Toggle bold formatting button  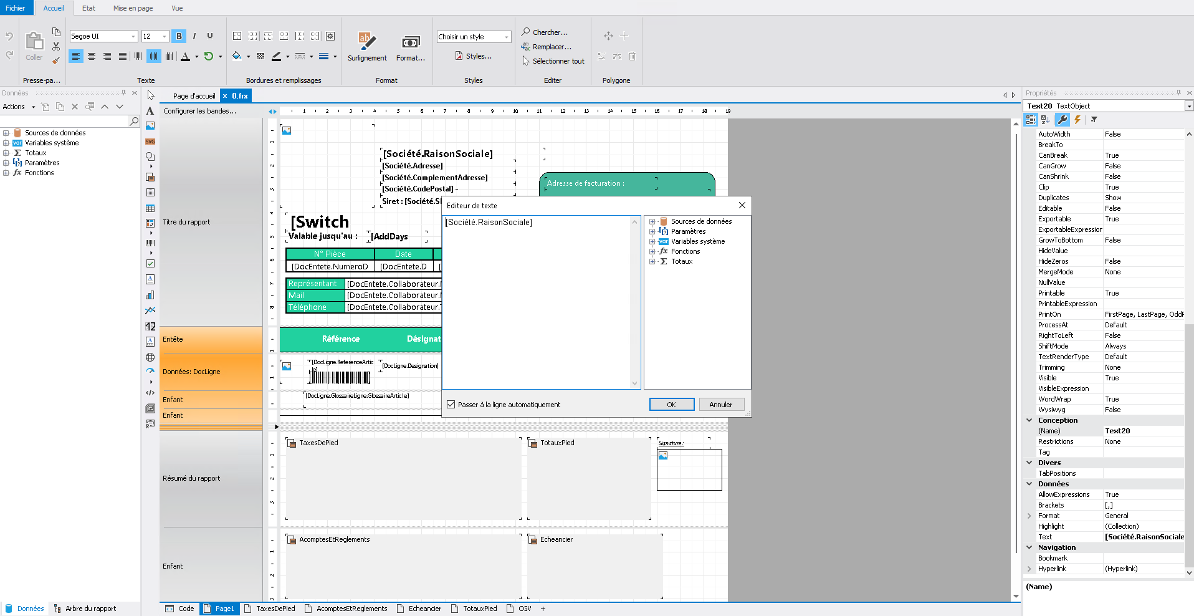pos(179,36)
